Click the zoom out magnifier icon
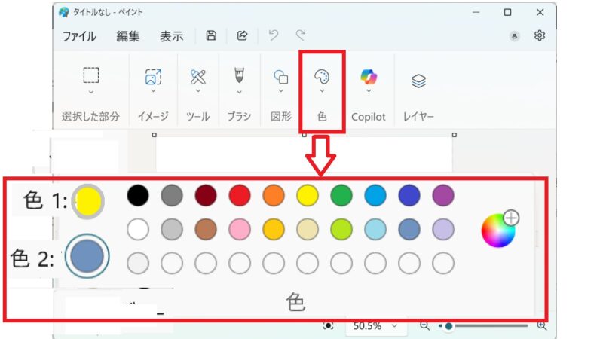This screenshot has height=339, width=603. pos(424,326)
